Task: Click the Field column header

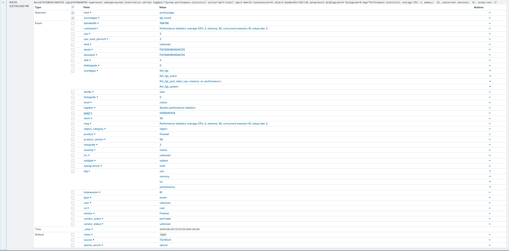Action: pyautogui.click(x=86, y=7)
